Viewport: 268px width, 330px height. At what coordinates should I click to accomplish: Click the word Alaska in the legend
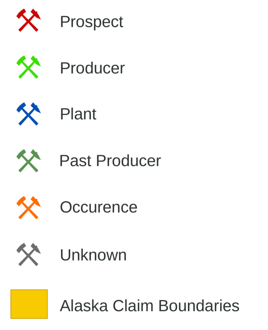[84, 306]
